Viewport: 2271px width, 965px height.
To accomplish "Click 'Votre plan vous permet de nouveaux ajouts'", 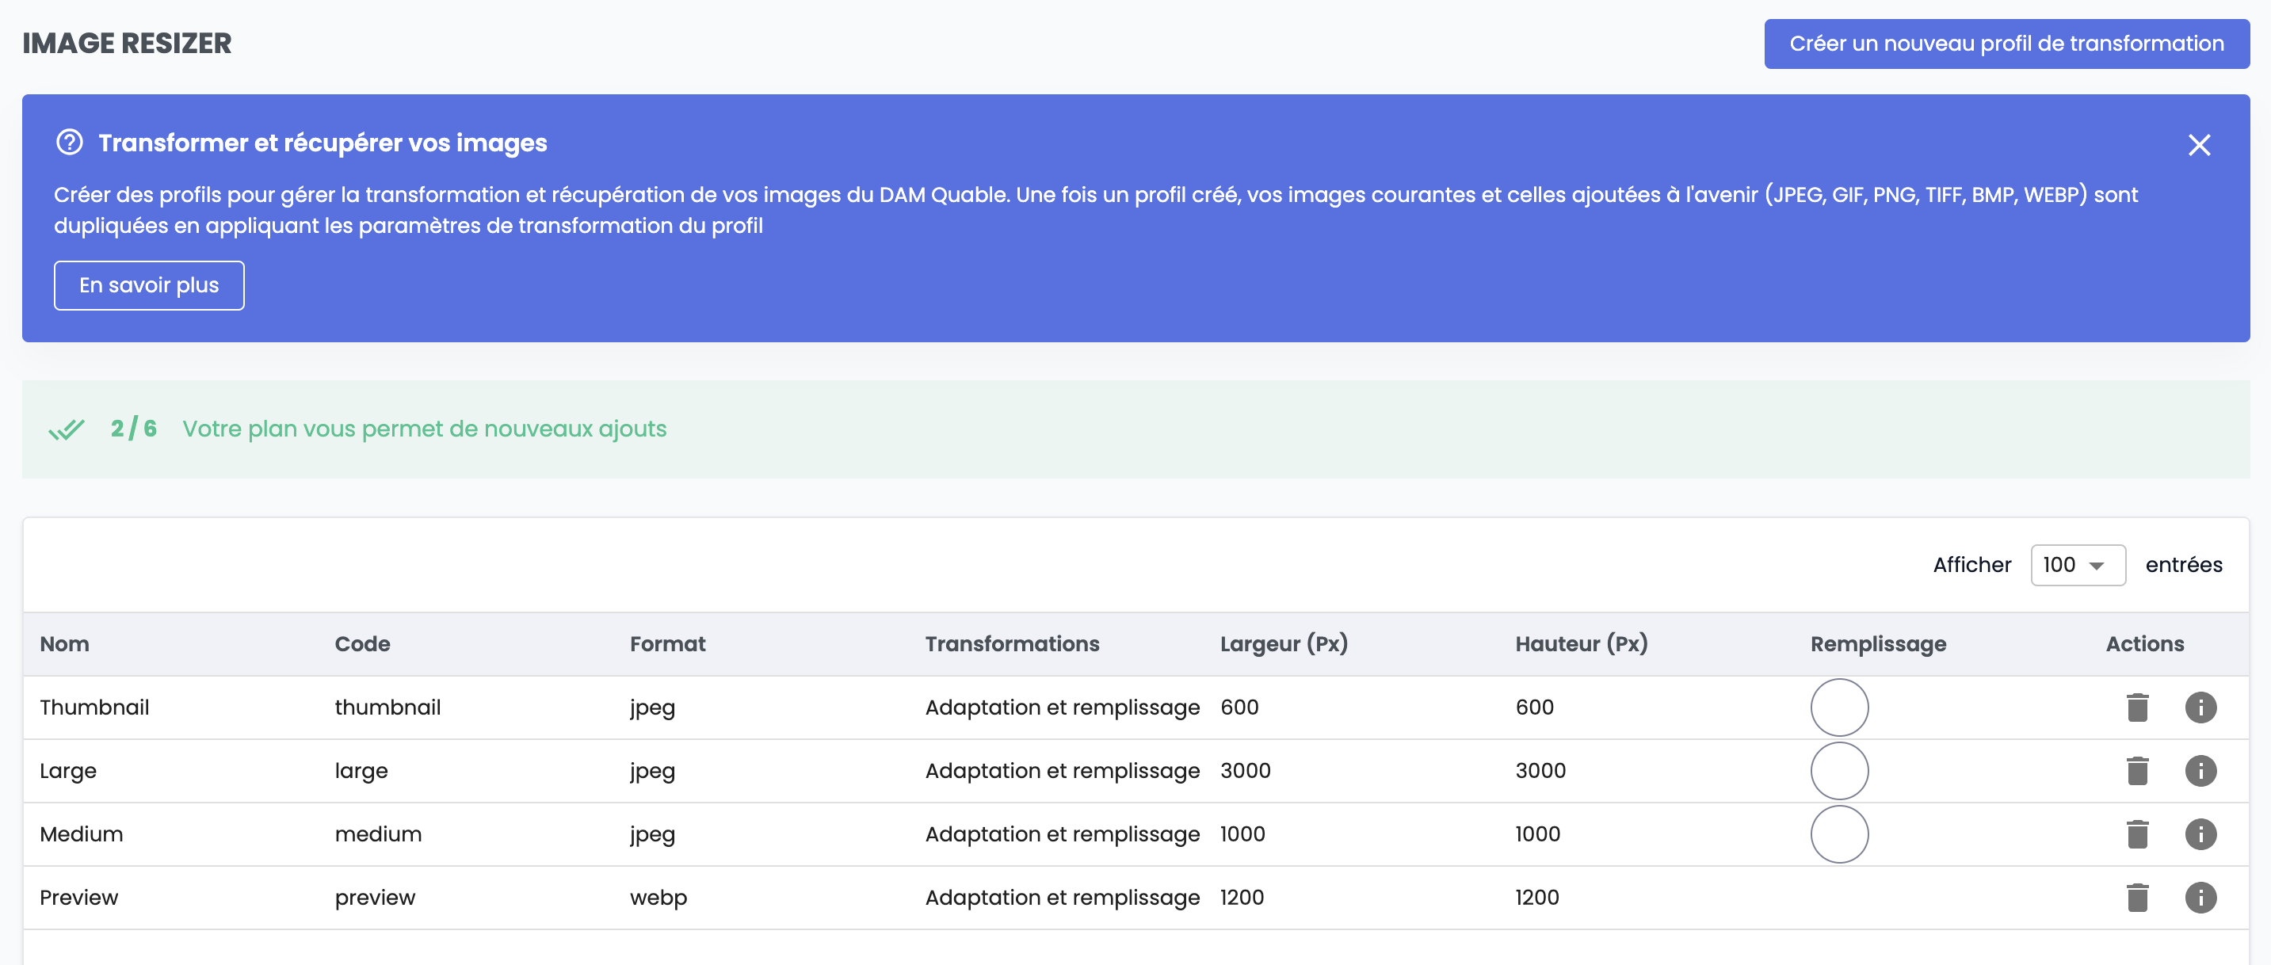I will [424, 429].
